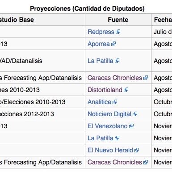172x172 pixels.
Task: Open last Caracas Chronicles link in table
Action: pyautogui.click(x=115, y=162)
